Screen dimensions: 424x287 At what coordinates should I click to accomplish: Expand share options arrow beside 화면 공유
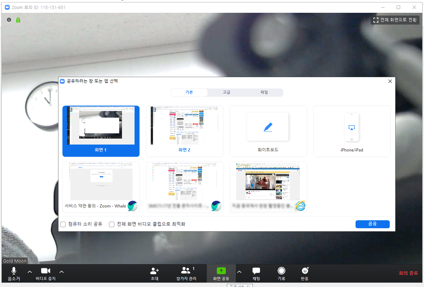(x=239, y=272)
